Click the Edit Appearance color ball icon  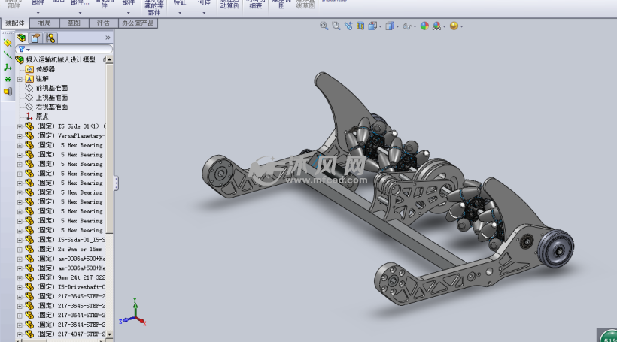point(424,26)
